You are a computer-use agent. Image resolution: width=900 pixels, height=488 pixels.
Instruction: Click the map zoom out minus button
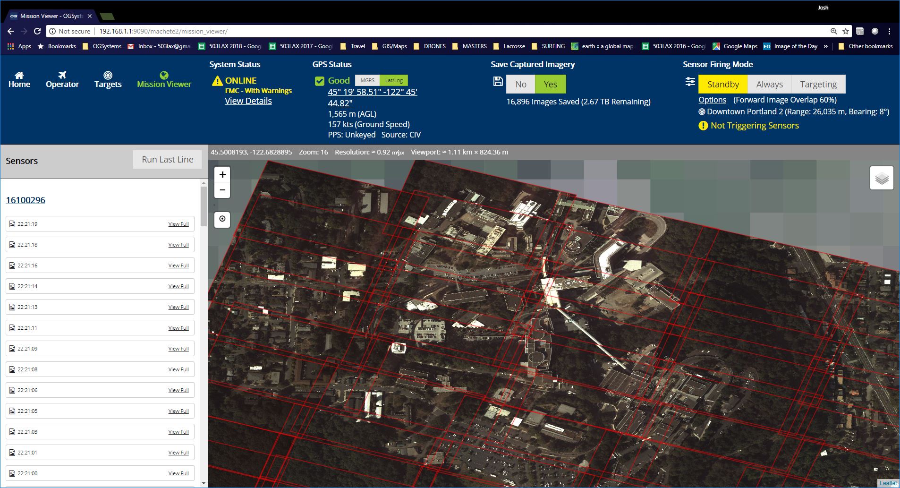222,190
